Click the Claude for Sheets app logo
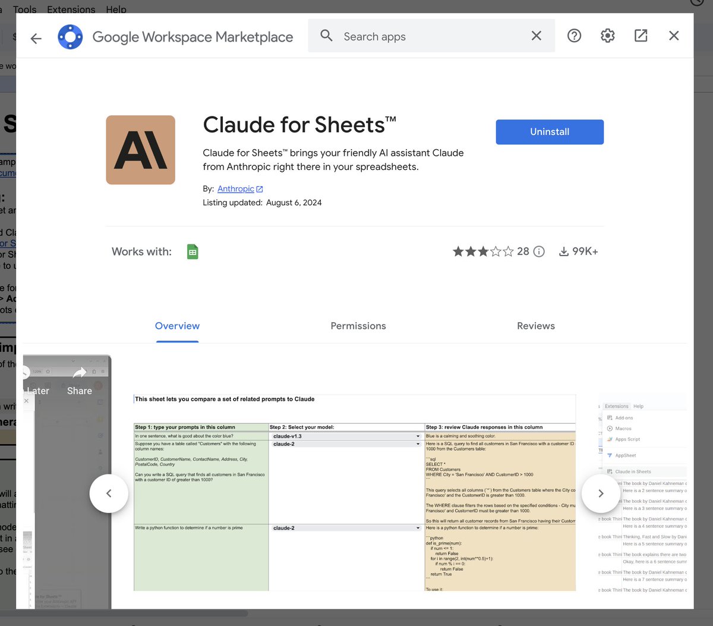 (x=140, y=150)
